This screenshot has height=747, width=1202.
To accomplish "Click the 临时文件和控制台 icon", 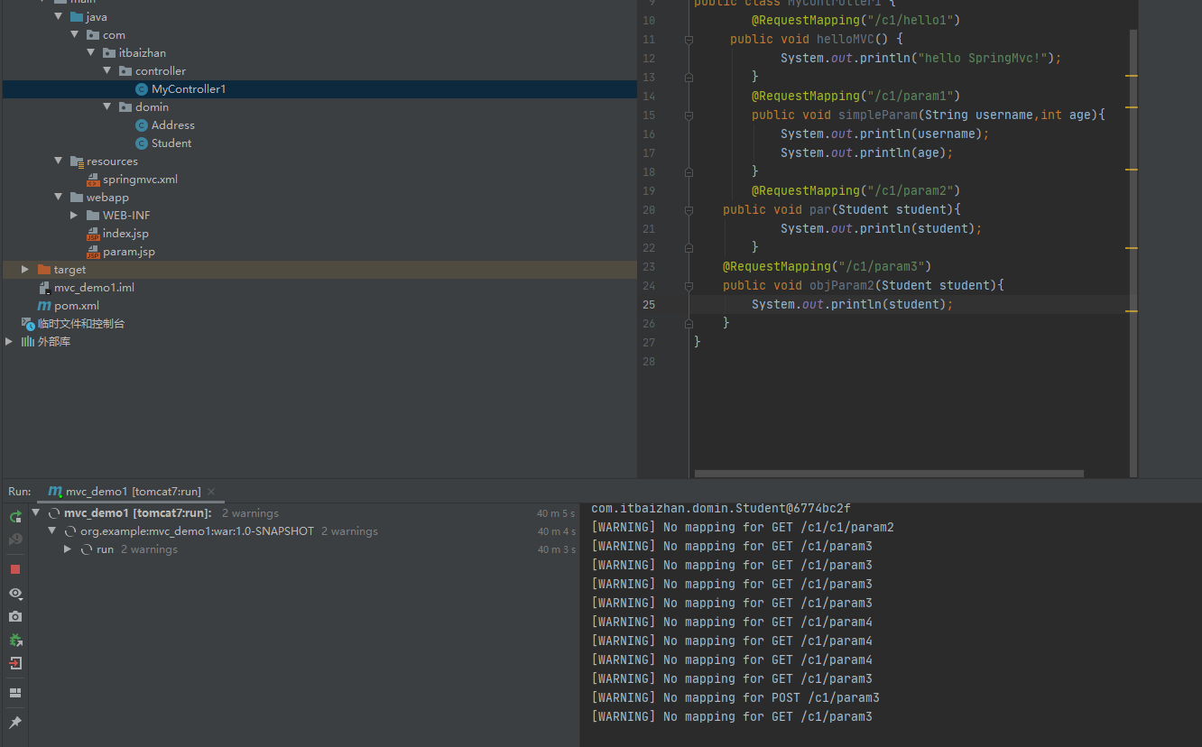I will (x=28, y=324).
